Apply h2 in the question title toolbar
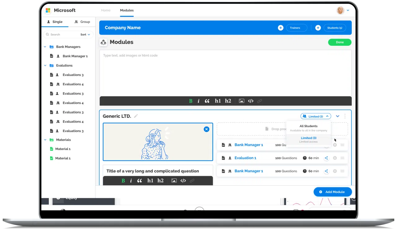This screenshot has height=229, width=397. (x=160, y=181)
